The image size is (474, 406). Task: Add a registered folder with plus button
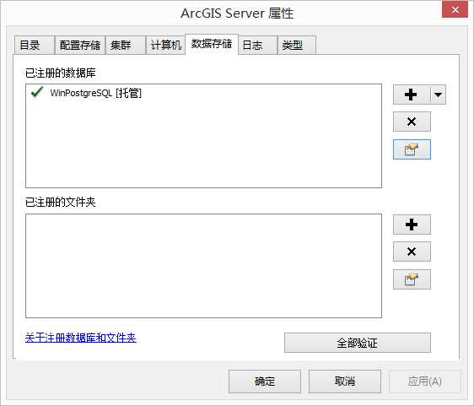(412, 225)
